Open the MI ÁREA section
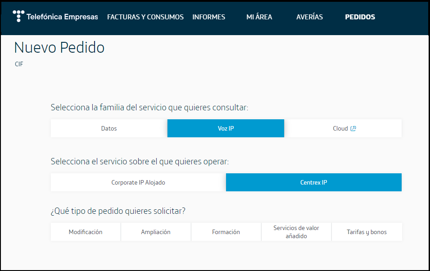The width and height of the screenshot is (430, 271). coord(259,17)
